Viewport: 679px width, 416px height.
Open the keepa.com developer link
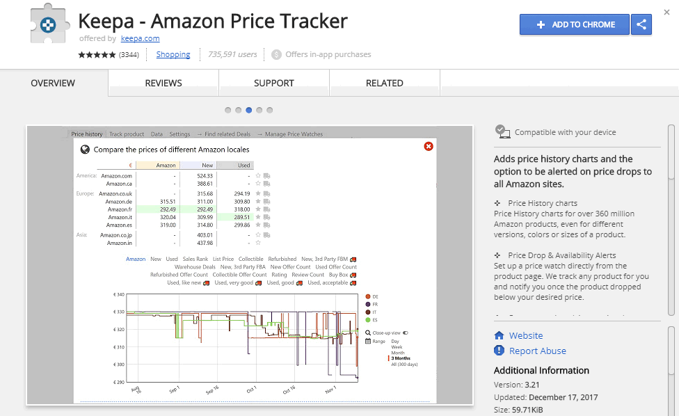(x=140, y=38)
